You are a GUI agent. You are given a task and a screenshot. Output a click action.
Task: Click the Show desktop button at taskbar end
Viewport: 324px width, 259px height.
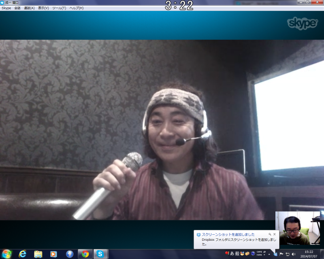coord(322,254)
